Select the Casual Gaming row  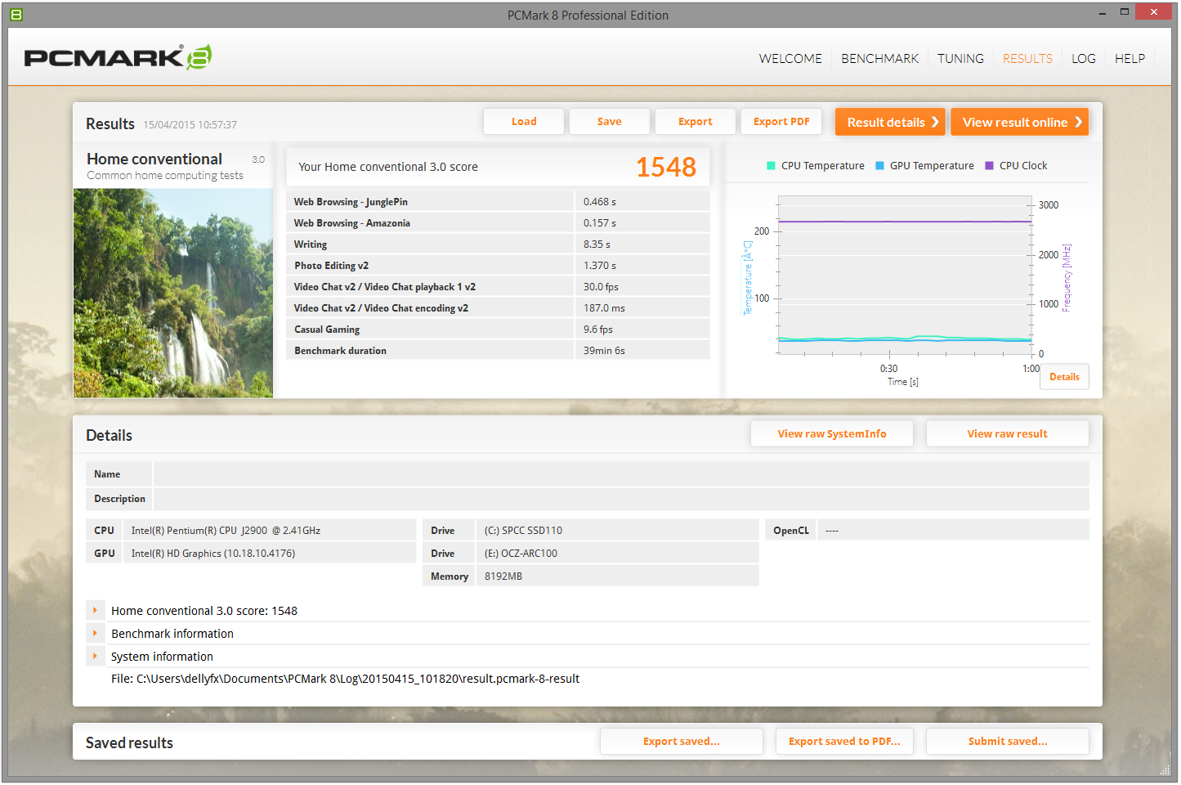tap(498, 330)
